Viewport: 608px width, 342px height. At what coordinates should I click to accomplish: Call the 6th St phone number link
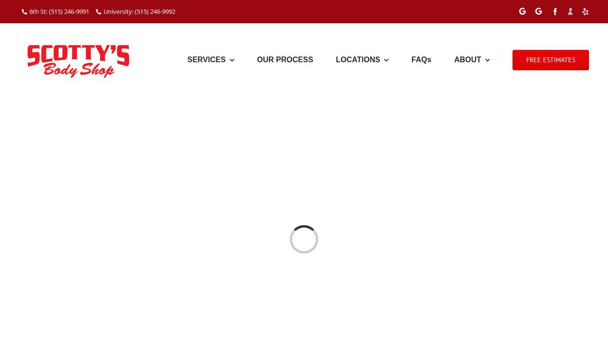[59, 11]
